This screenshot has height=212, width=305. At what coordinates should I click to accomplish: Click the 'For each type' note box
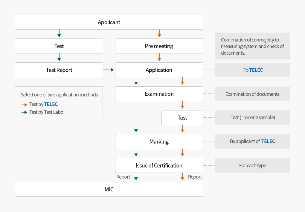(x=253, y=165)
